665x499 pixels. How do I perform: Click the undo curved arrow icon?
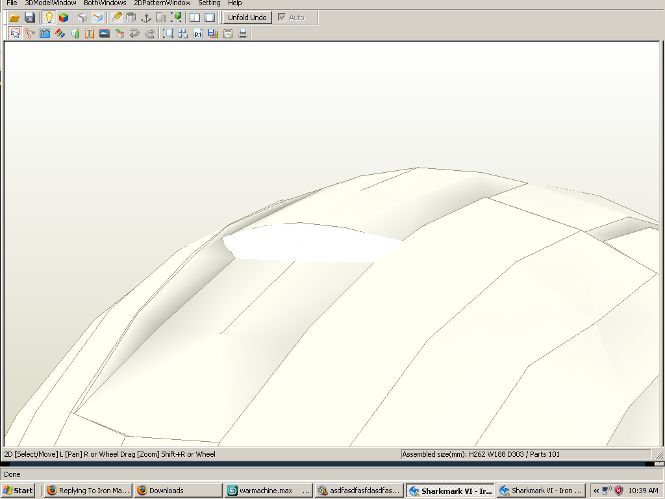click(x=134, y=33)
